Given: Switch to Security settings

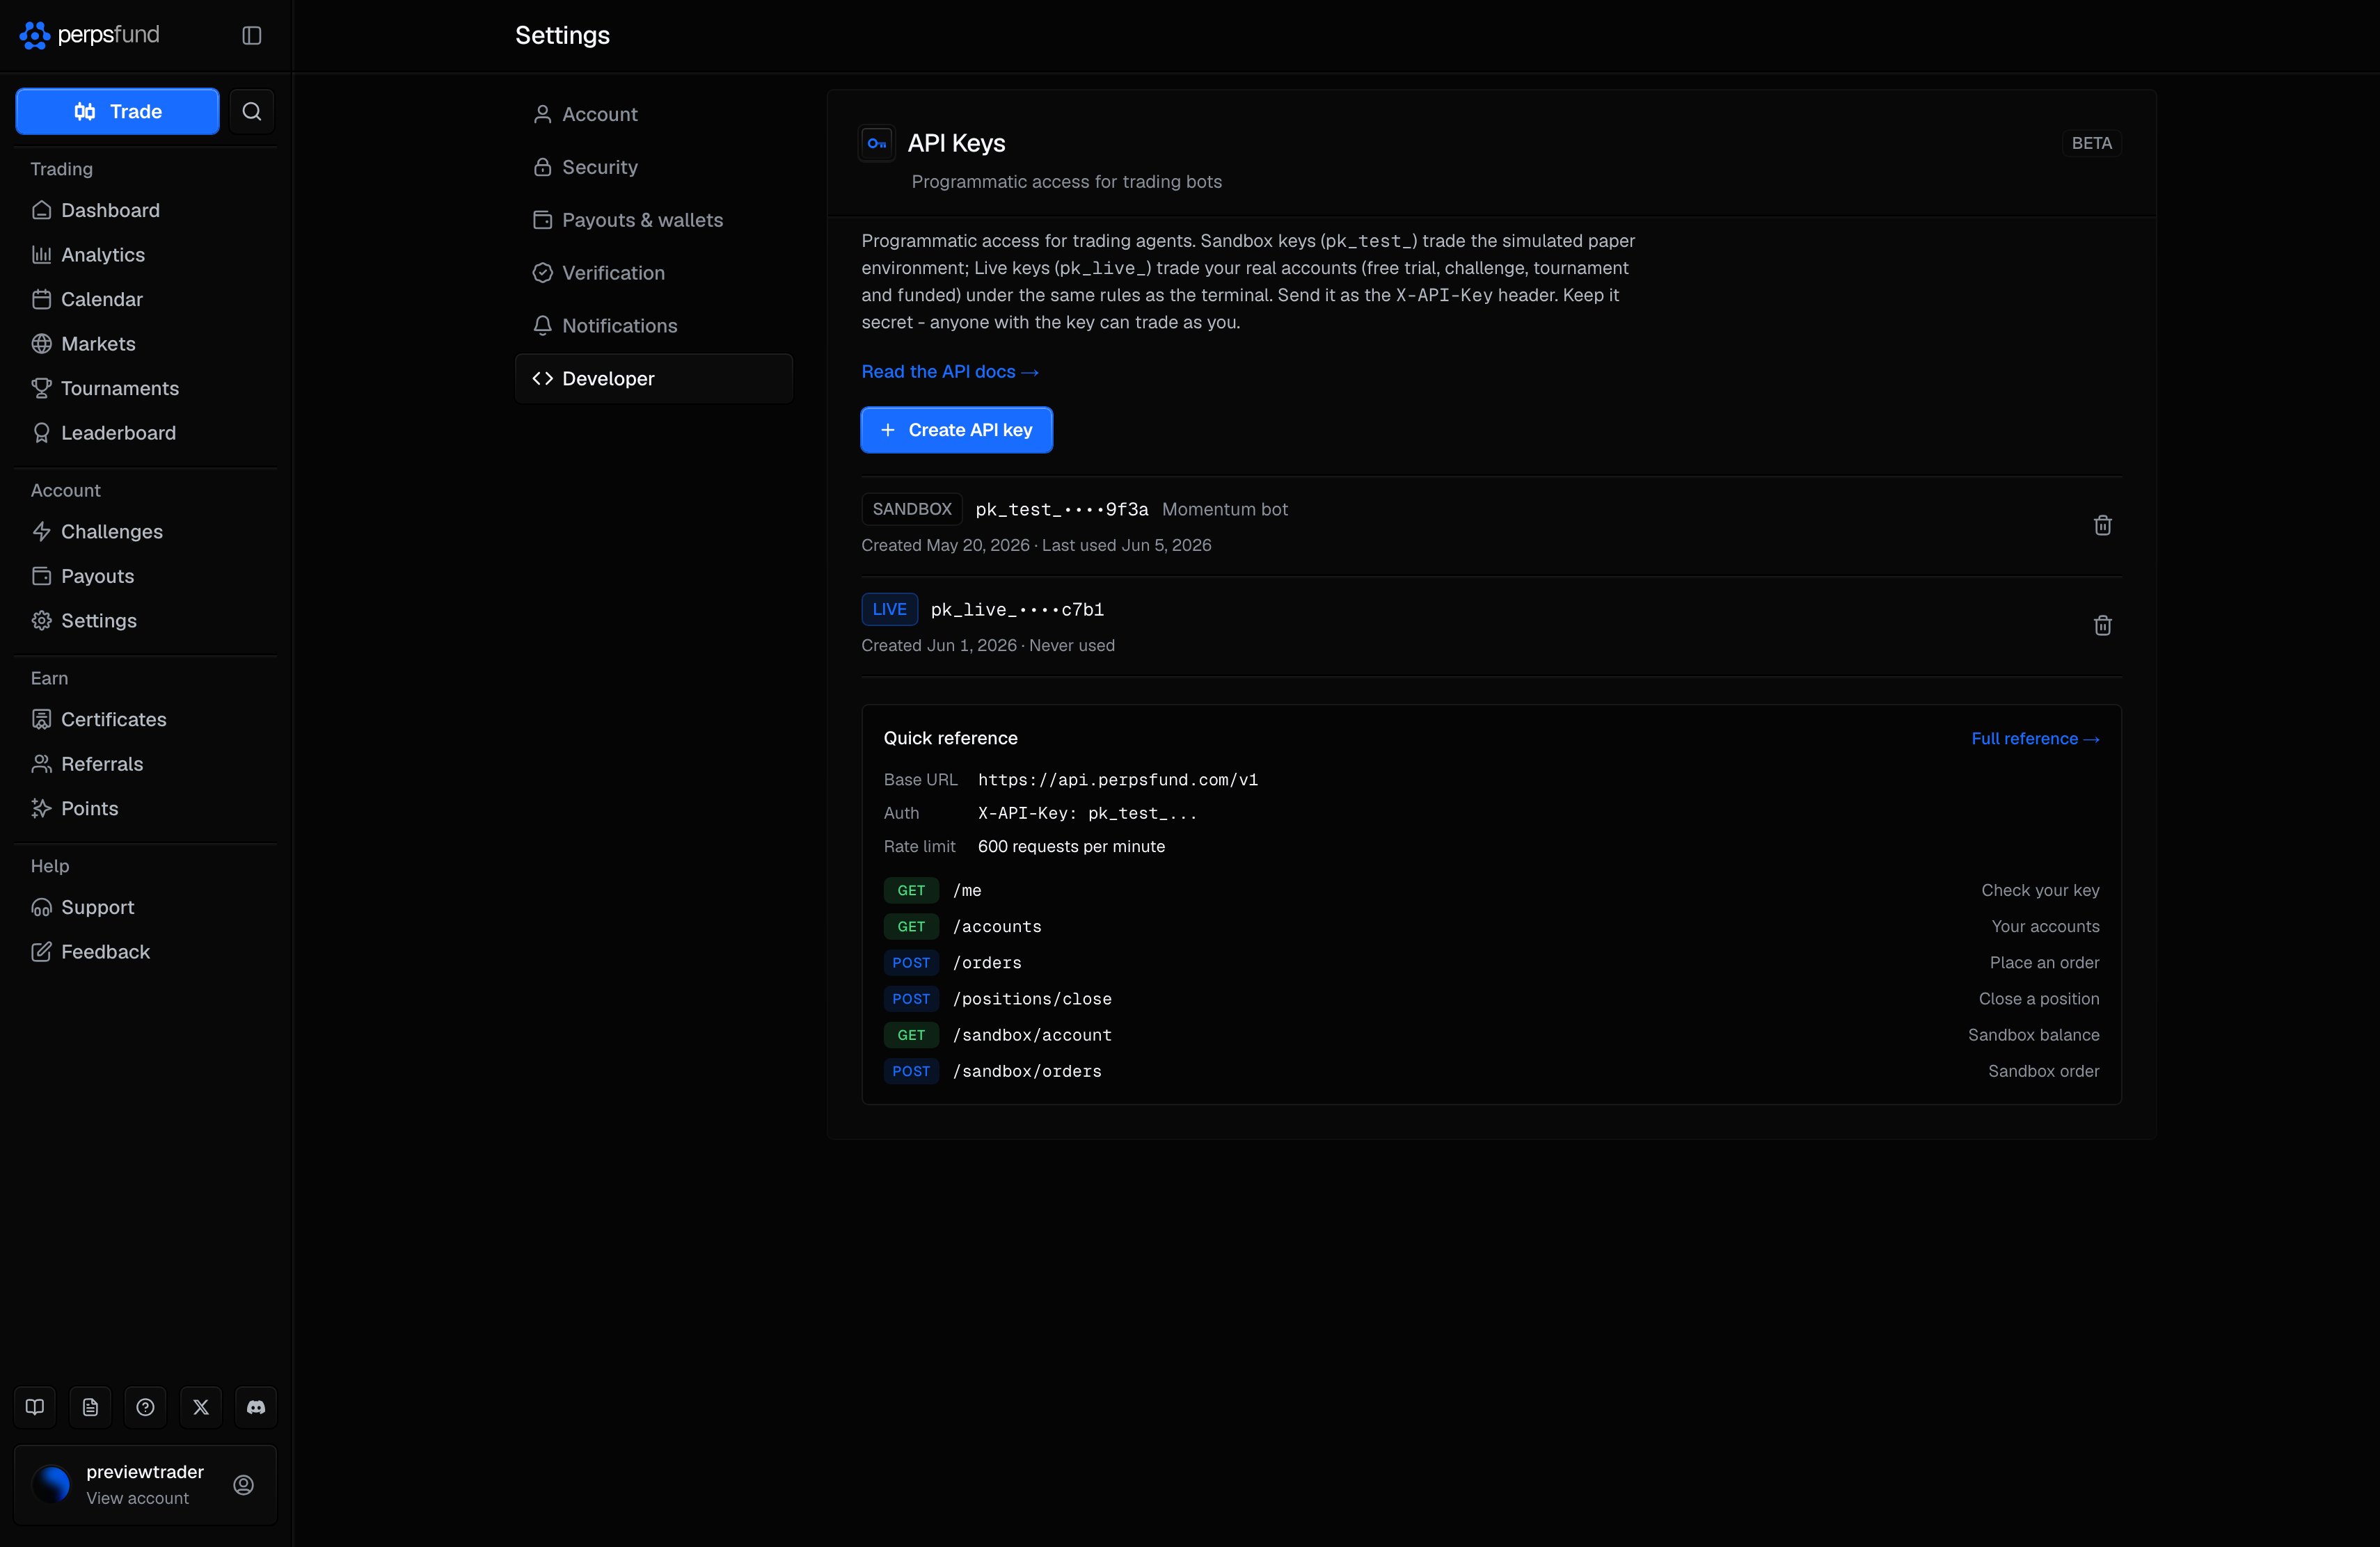Looking at the screenshot, I should click(654, 167).
